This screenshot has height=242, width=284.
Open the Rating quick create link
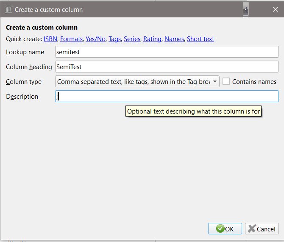152,39
